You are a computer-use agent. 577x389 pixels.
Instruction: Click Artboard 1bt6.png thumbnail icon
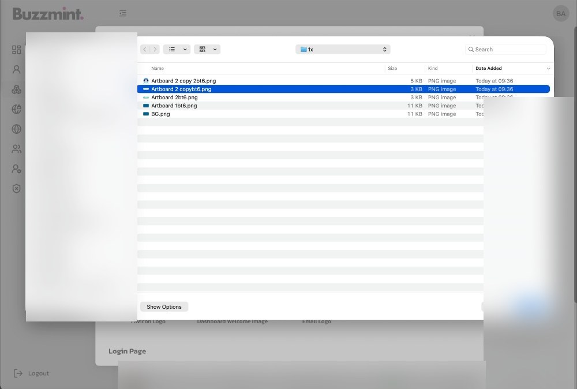[146, 106]
